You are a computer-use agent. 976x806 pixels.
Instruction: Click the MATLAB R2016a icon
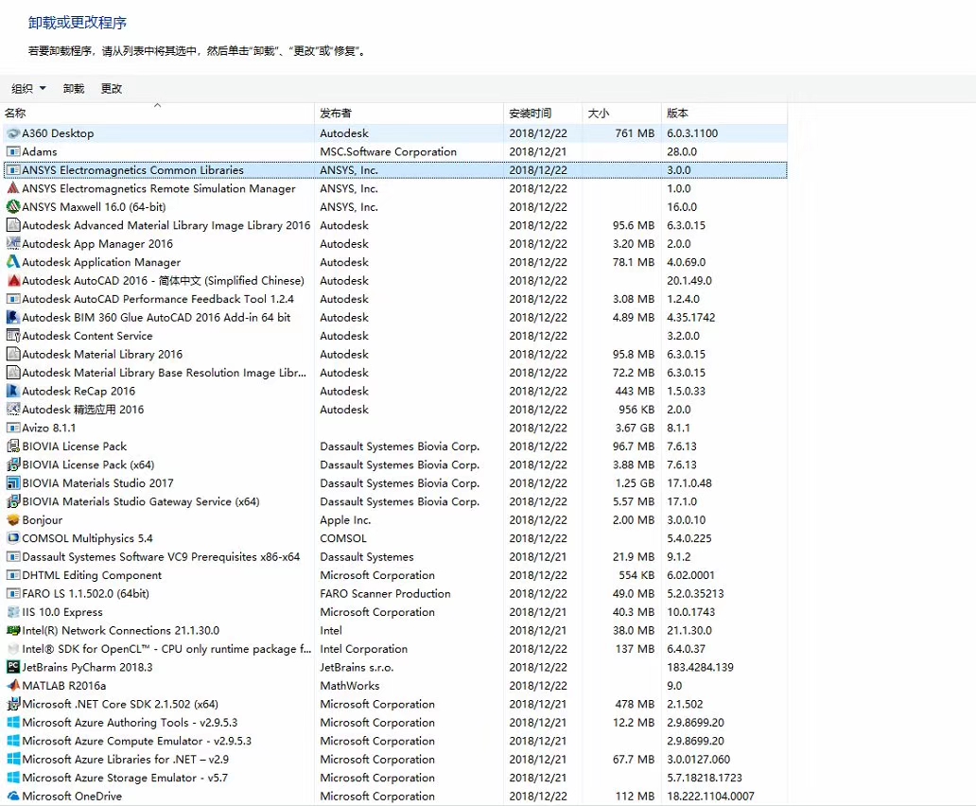coord(13,686)
